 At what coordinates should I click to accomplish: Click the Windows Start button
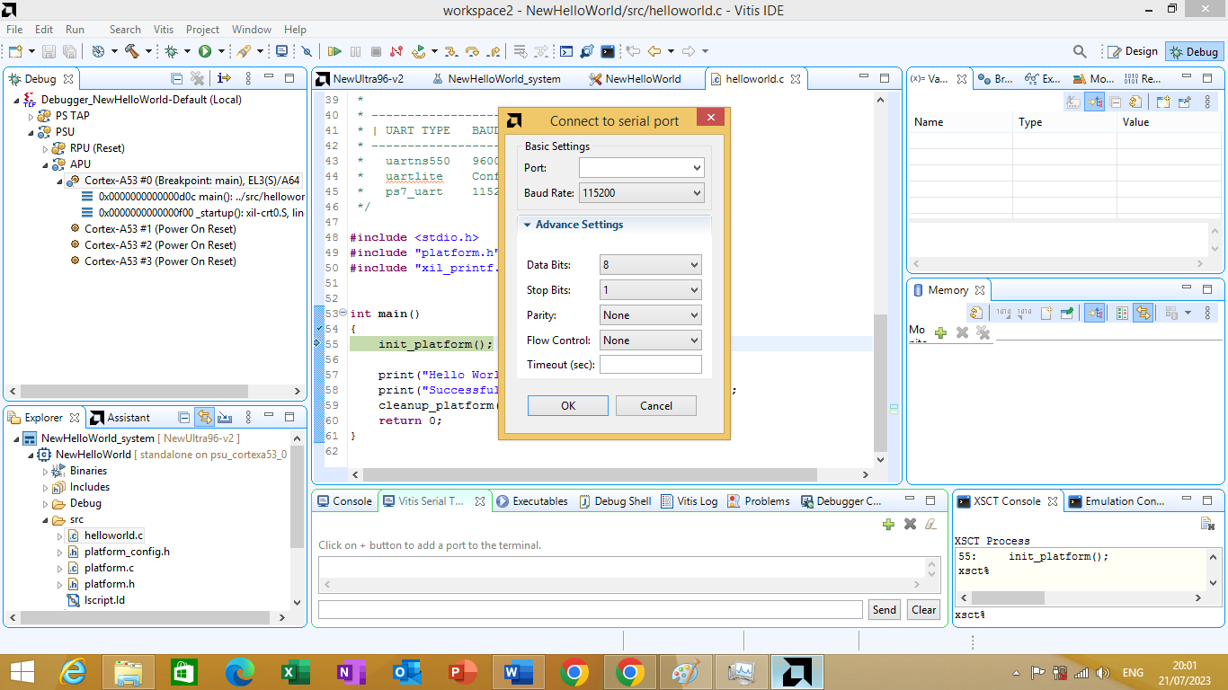pos(22,672)
